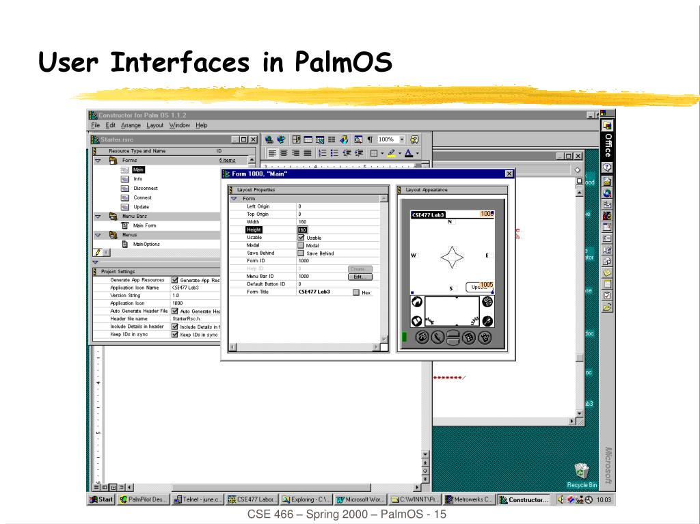The height and width of the screenshot is (524, 700).
Task: Click the Recycle Bin desktop icon
Action: coord(581,475)
